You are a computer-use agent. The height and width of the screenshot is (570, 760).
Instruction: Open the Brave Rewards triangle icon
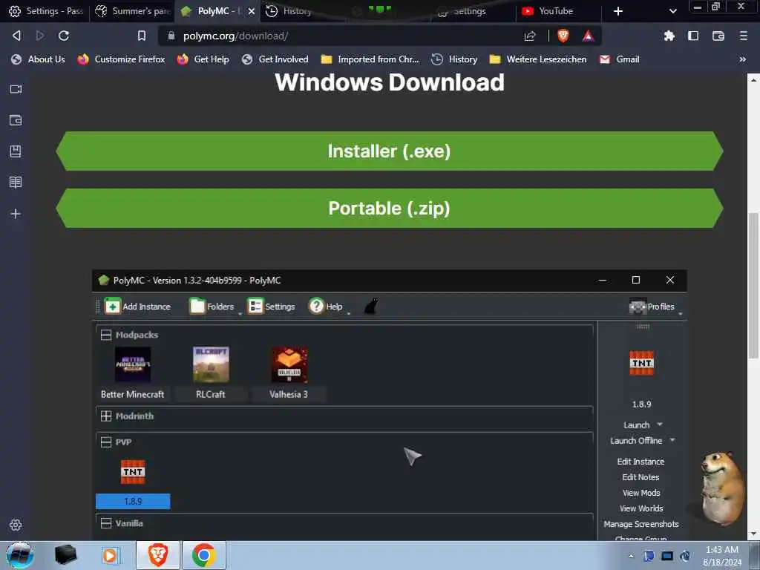tap(588, 36)
